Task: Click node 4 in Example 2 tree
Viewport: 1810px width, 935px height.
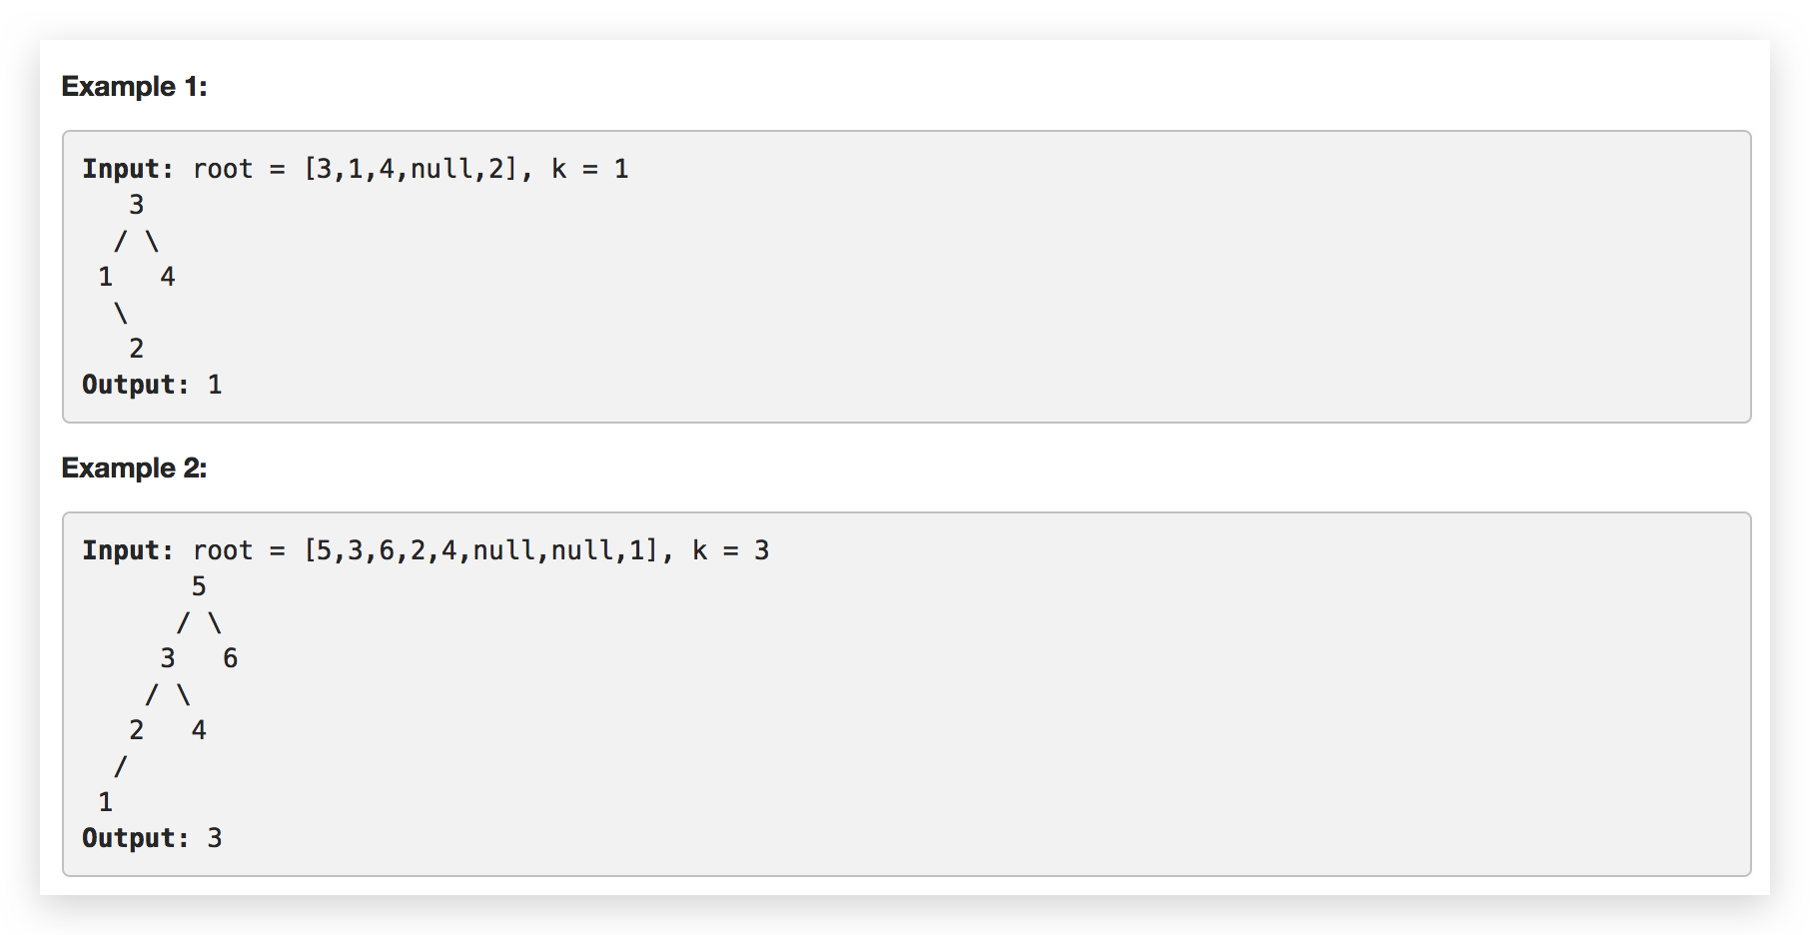Action: pos(199,730)
